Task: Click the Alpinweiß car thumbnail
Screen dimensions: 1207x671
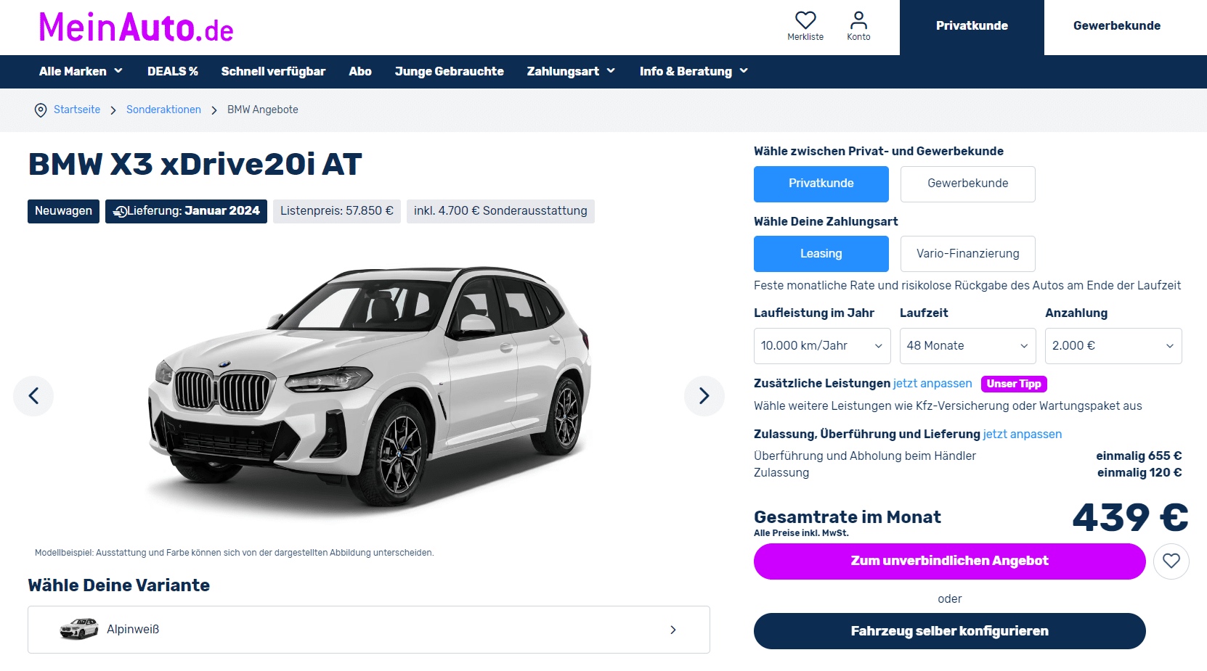Action: click(x=79, y=629)
